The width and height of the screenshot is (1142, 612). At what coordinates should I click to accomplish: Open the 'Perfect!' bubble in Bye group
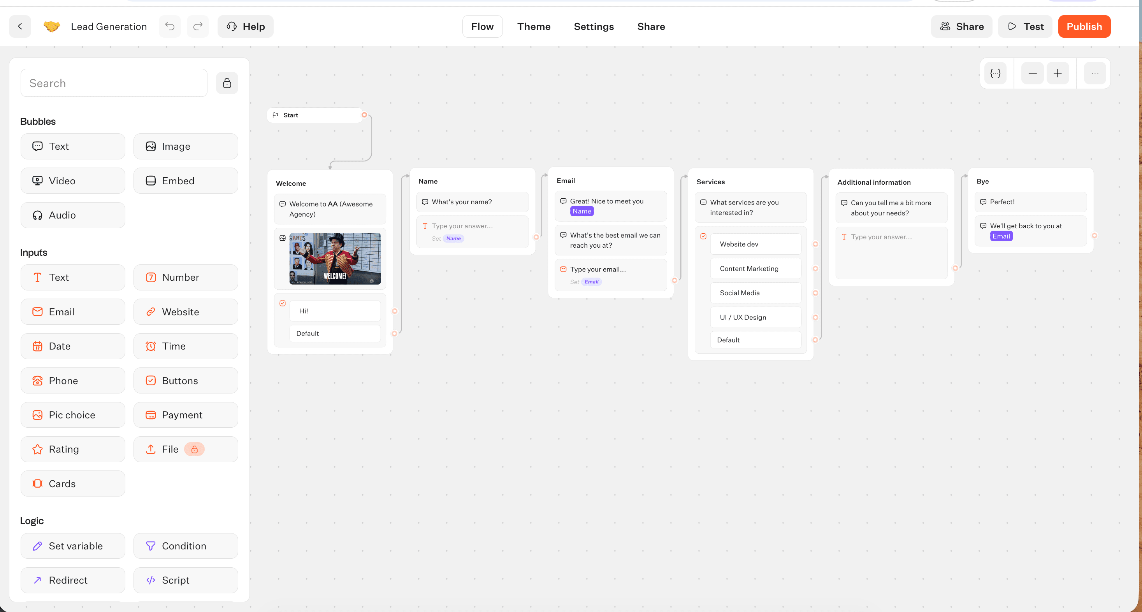(x=1031, y=202)
